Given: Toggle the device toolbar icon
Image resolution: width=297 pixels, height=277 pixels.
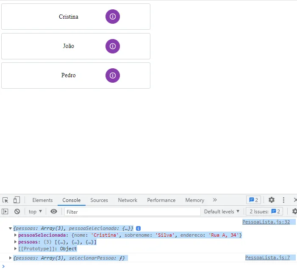Looking at the screenshot, I should click(x=17, y=200).
